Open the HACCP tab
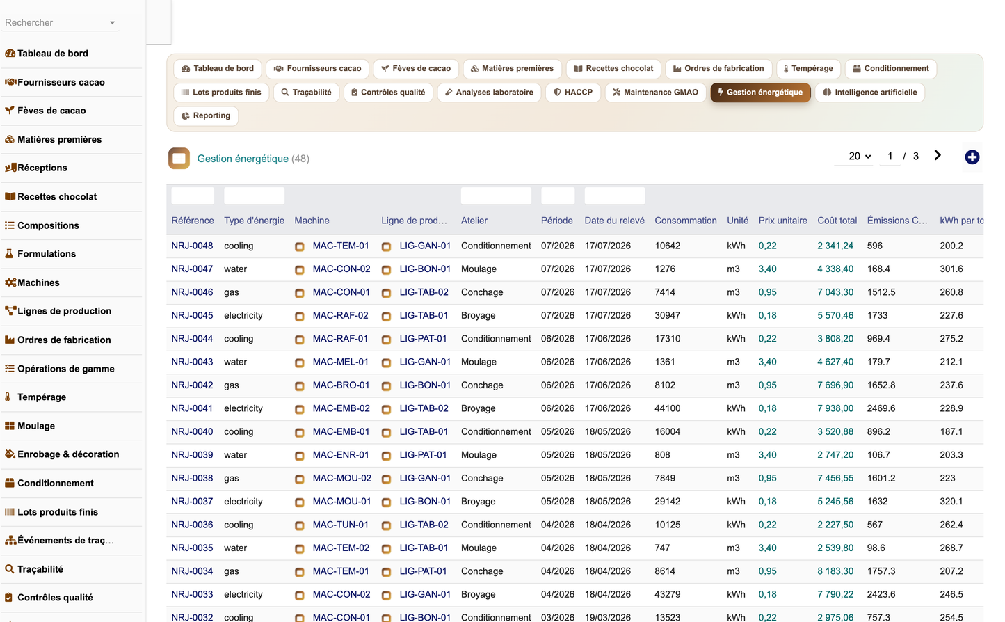Screen dimensions: 1005x622 (572, 93)
